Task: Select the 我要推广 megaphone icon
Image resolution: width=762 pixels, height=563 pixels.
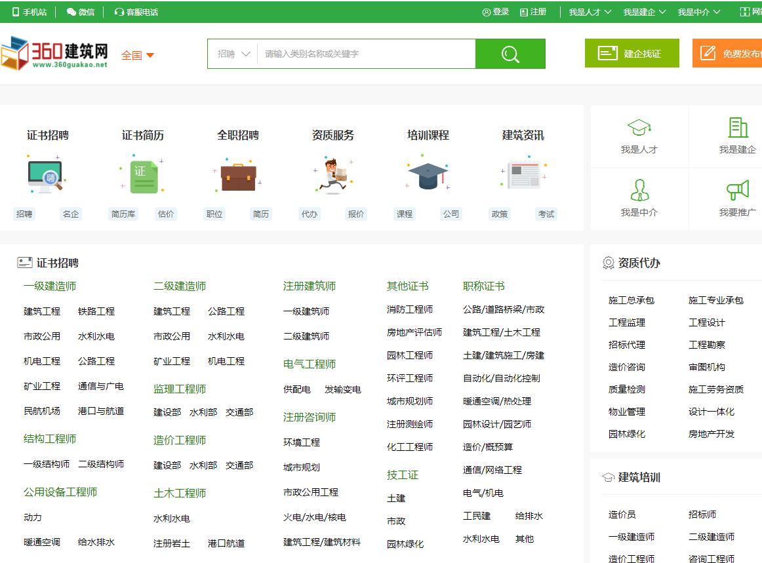Action: point(738,190)
